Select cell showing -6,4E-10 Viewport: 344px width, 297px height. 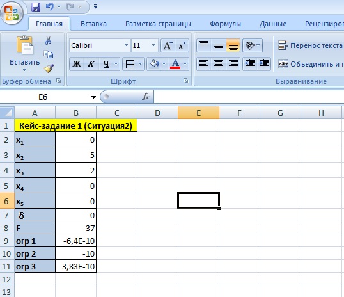[x=75, y=241]
